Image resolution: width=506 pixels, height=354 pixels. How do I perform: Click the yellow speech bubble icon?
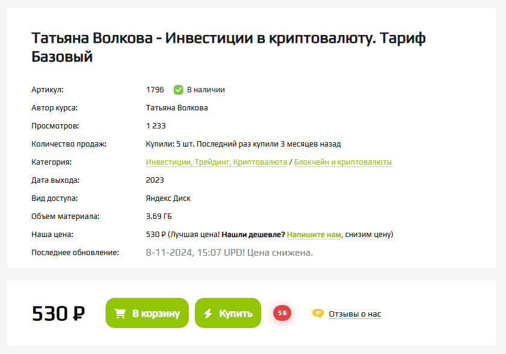point(318,314)
